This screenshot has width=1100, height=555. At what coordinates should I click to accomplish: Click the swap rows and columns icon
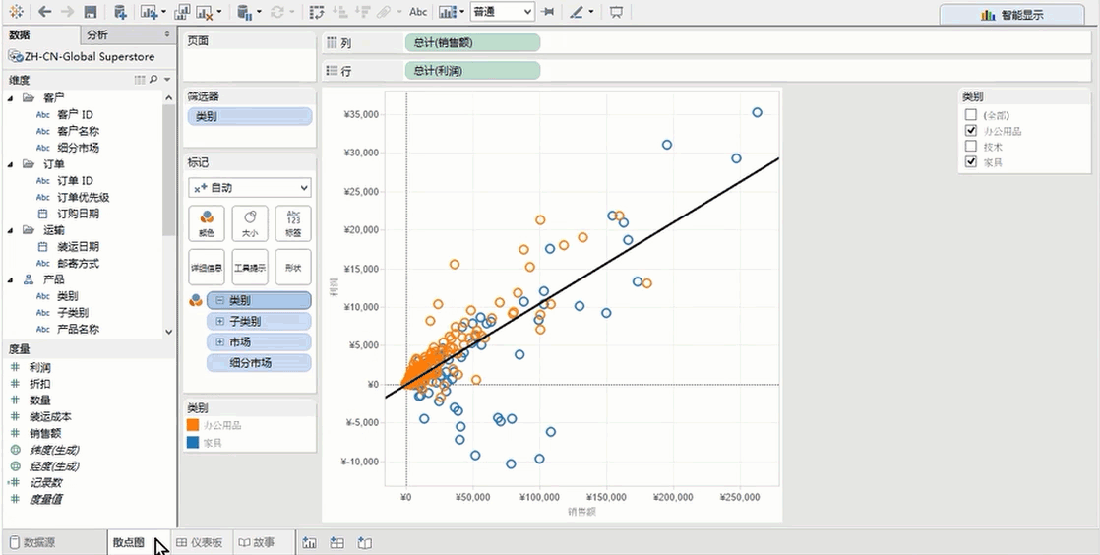point(317,13)
